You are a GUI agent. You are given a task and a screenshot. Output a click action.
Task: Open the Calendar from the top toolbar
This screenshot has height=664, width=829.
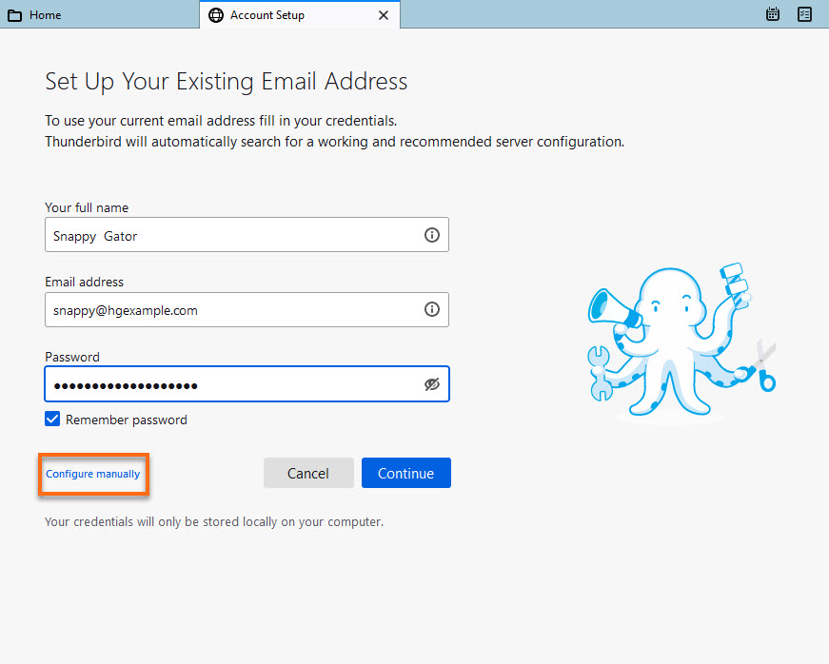[x=772, y=14]
